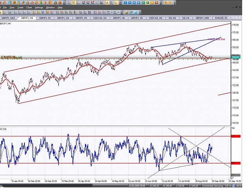The width and height of the screenshot is (246, 191).
Task: Switch to the EURUSD, D1 chart tab
Action: [221, 18]
